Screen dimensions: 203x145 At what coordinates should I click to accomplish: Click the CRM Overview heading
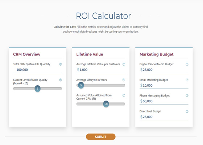click(27, 54)
